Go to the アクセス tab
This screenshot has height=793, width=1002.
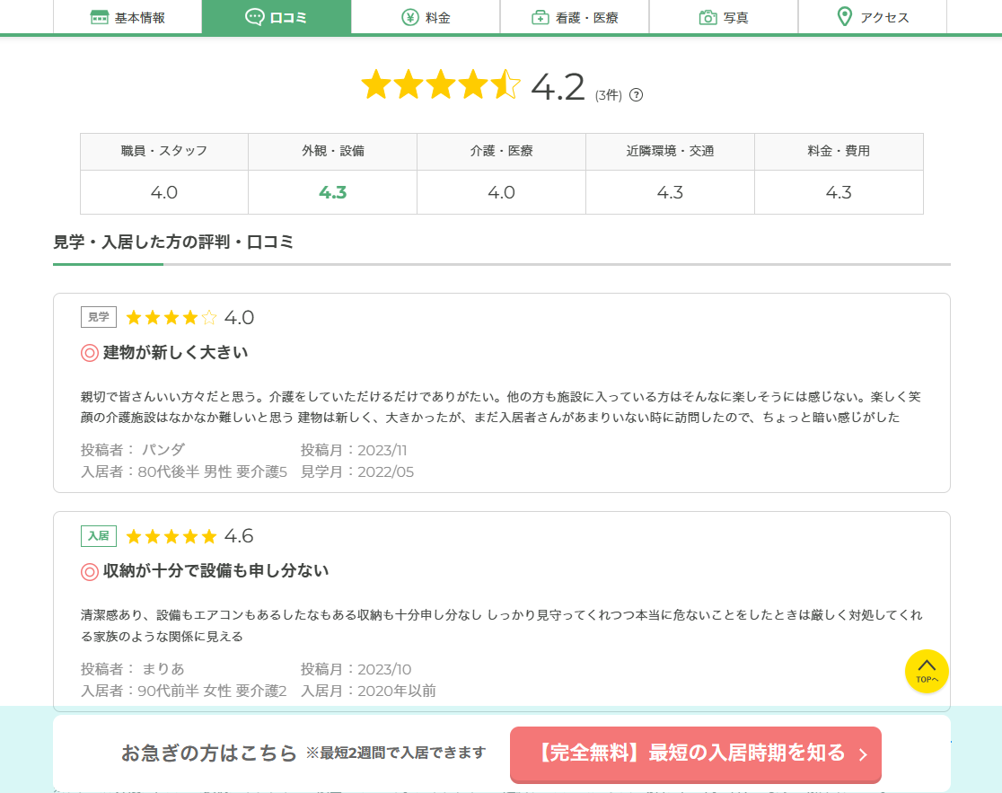(x=872, y=17)
